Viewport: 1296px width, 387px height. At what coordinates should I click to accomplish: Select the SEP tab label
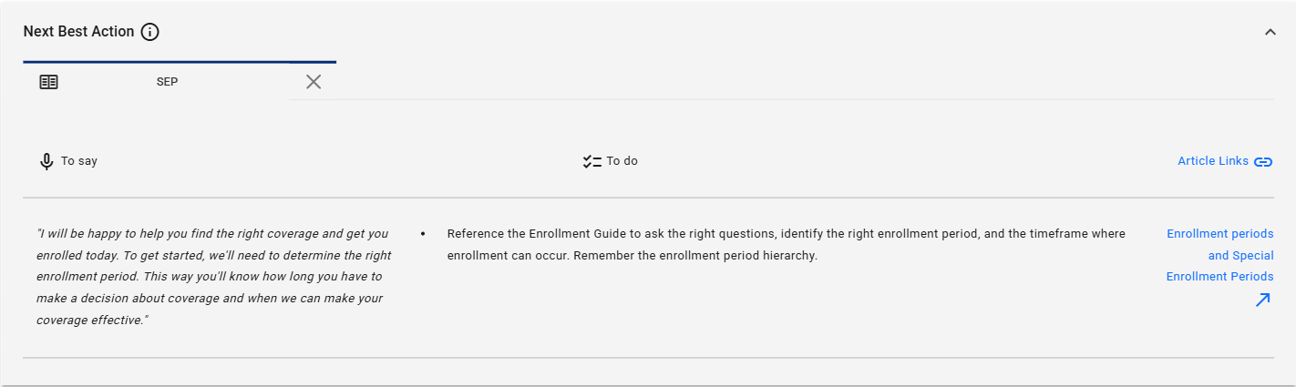167,82
